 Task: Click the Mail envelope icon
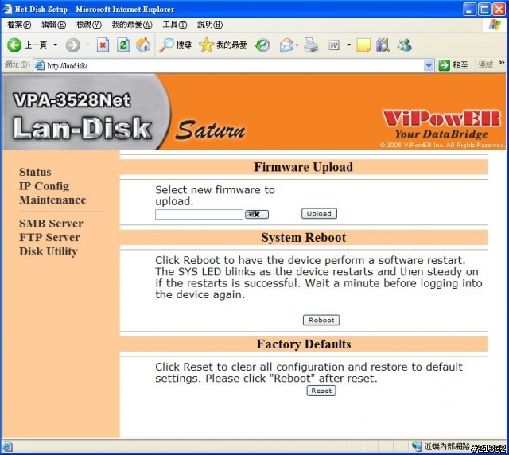[286, 45]
